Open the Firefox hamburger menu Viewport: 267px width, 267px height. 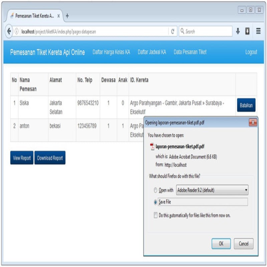258,31
